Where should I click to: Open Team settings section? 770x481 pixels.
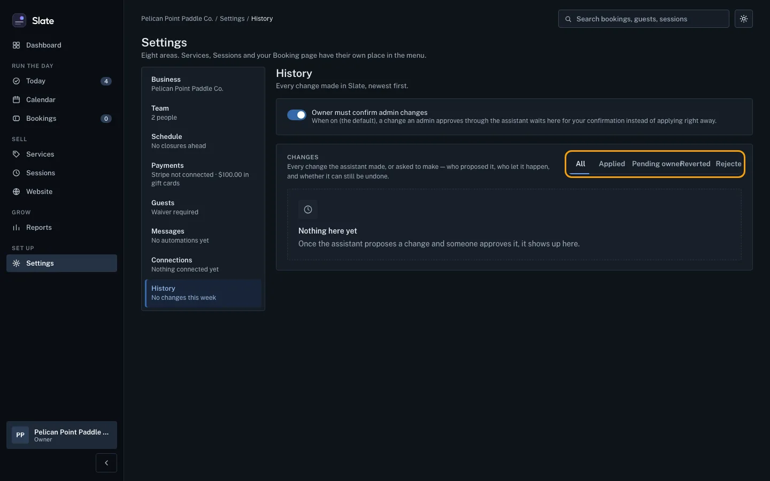[203, 113]
